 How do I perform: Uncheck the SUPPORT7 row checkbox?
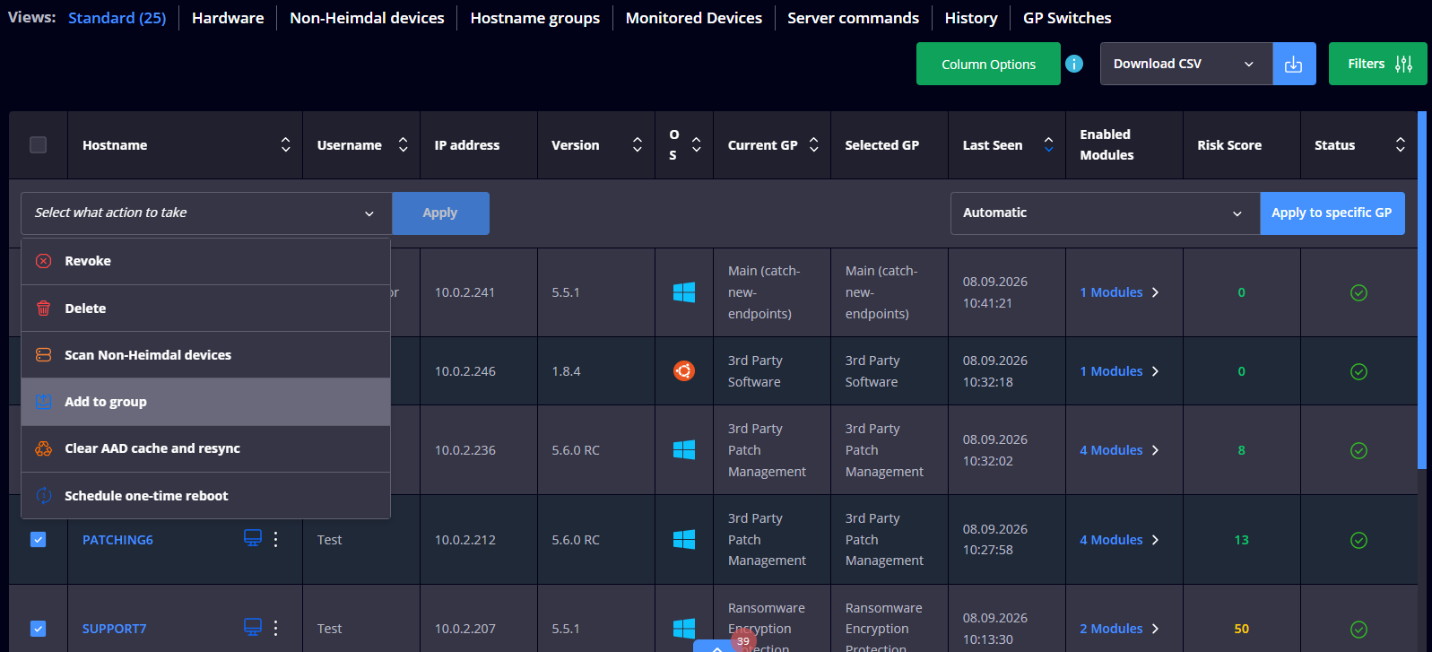(x=38, y=629)
